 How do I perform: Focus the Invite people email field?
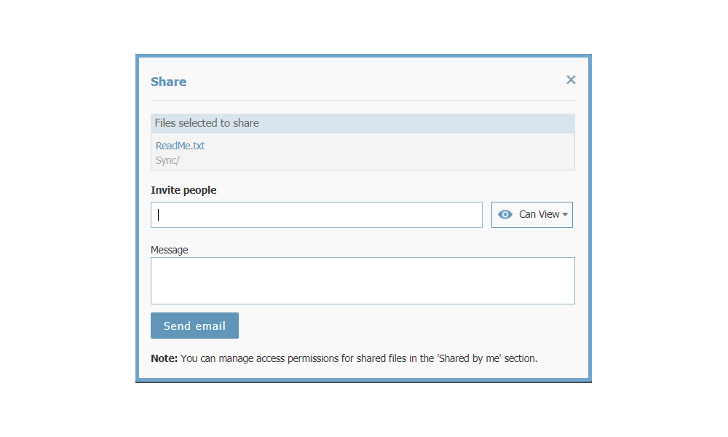pos(317,215)
